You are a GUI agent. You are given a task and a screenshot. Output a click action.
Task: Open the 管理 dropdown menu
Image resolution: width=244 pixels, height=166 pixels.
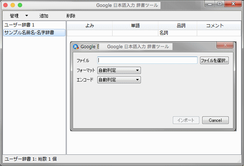(x=19, y=16)
